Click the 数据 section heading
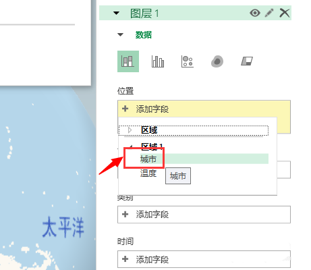Image resolution: width=311 pixels, height=270 pixels. coord(144,35)
